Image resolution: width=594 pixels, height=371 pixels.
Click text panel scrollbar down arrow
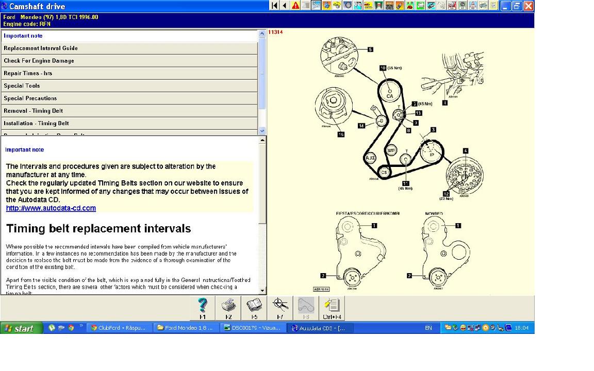(262, 291)
